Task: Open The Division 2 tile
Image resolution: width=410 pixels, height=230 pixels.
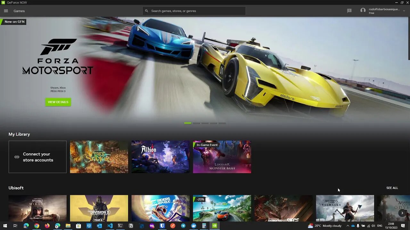Action: [99, 208]
